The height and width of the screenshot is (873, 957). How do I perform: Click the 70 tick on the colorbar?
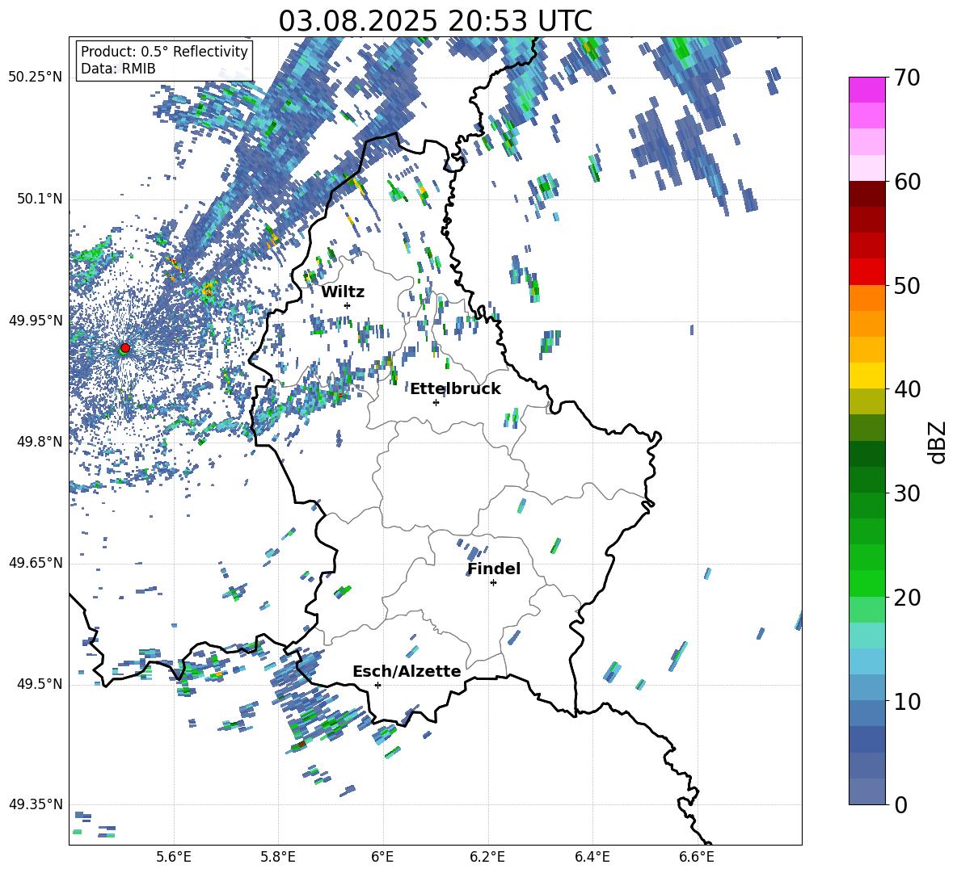click(x=906, y=78)
